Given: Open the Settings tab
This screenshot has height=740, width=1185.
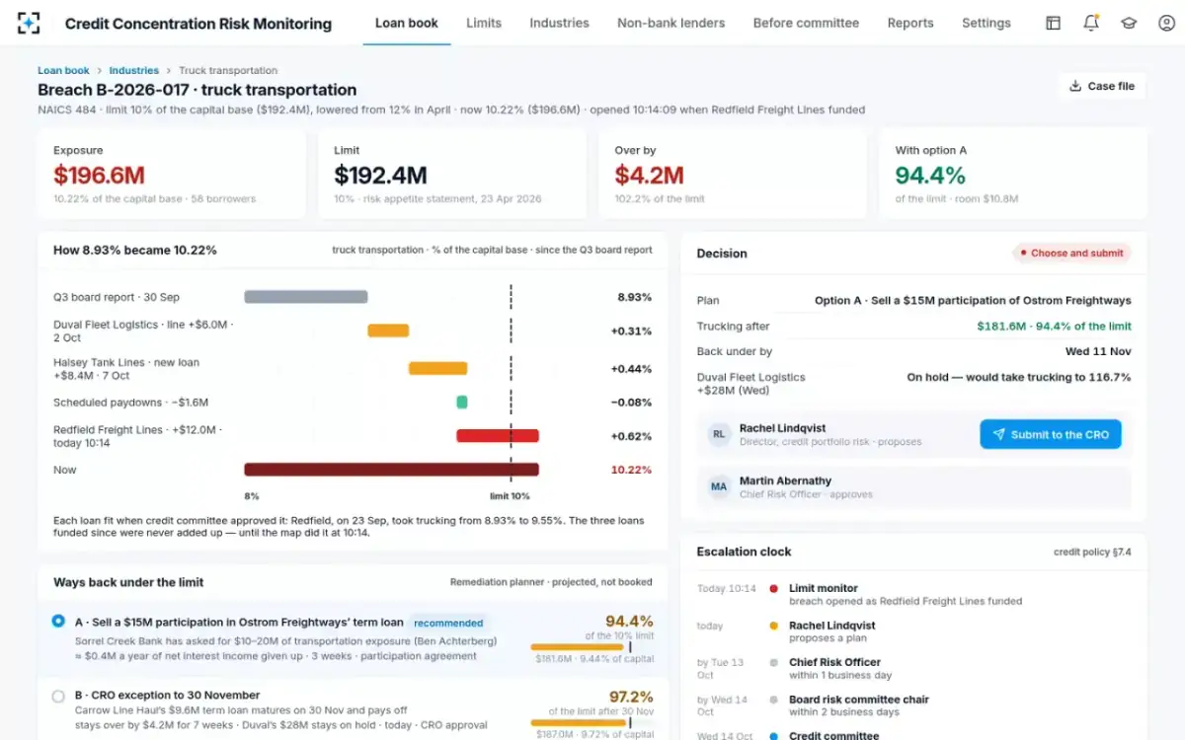Looking at the screenshot, I should click(x=987, y=23).
